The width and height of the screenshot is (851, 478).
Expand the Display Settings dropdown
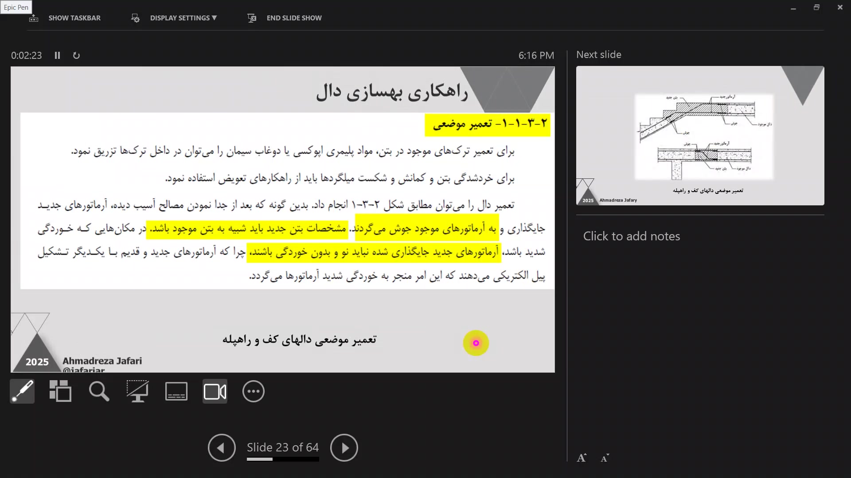pyautogui.click(x=183, y=18)
